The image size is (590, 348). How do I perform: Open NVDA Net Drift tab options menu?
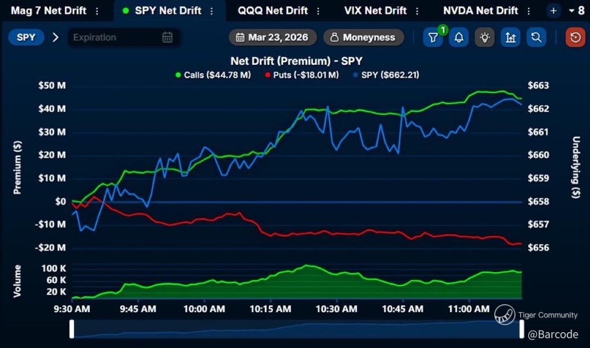529,11
